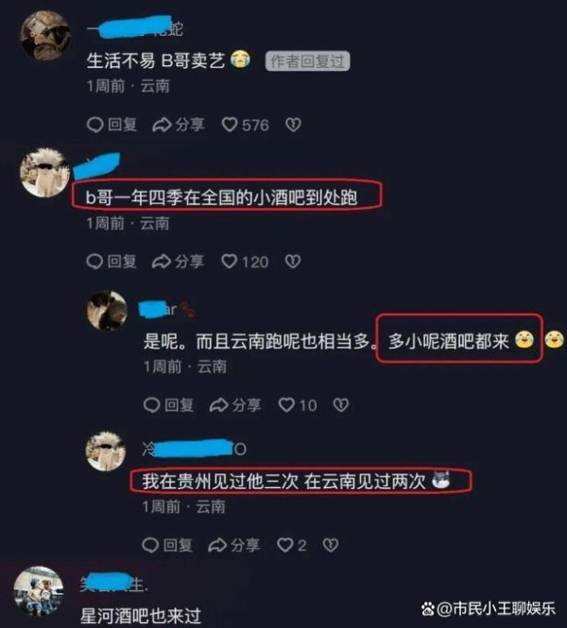
Task: Dislike the 'b哥一年四季' comment
Action: (293, 262)
